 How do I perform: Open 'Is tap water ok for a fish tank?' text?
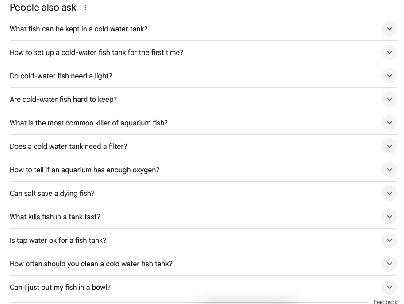[x=58, y=241]
